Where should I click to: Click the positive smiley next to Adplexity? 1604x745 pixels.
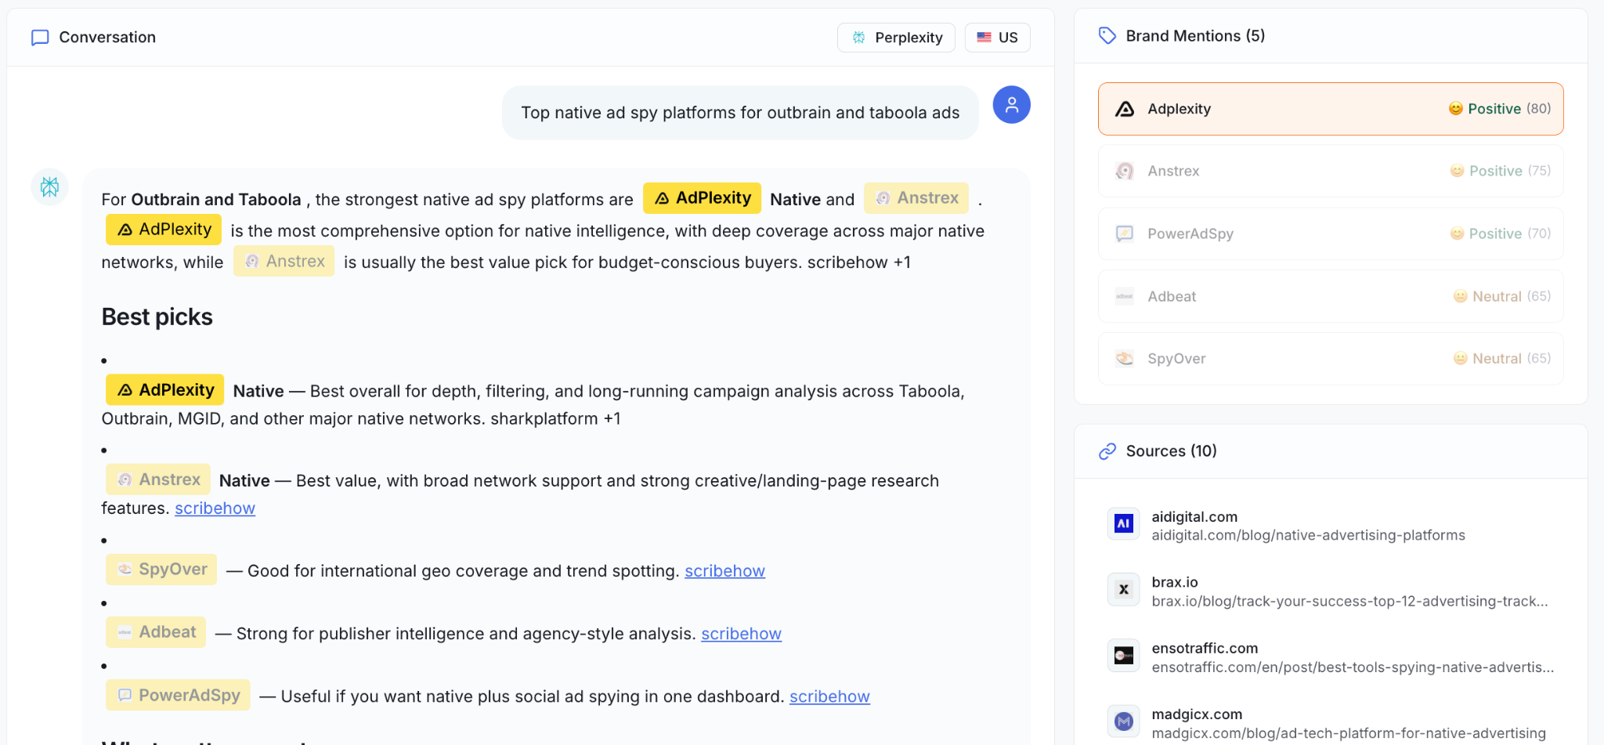coord(1456,109)
